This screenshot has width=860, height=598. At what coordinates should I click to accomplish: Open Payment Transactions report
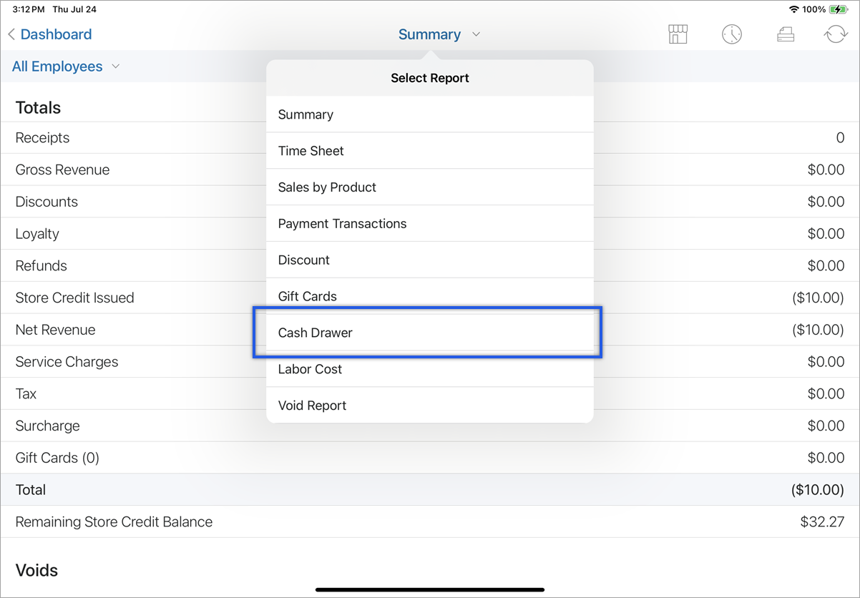pyautogui.click(x=429, y=224)
